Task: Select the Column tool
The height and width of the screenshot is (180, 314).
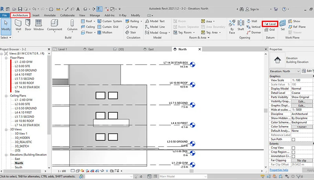Action: pyautogui.click(x=72, y=25)
